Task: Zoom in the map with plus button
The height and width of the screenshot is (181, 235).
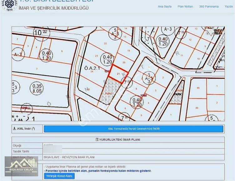Action: tap(17, 116)
